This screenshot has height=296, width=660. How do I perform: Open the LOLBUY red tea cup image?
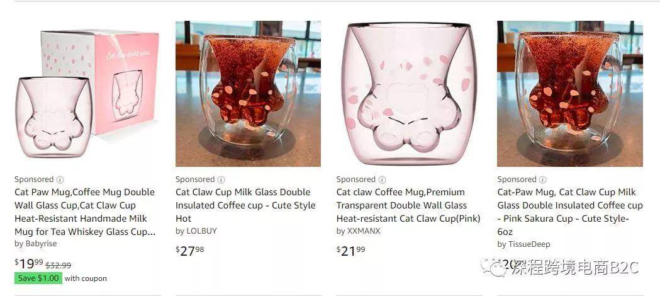(248, 93)
